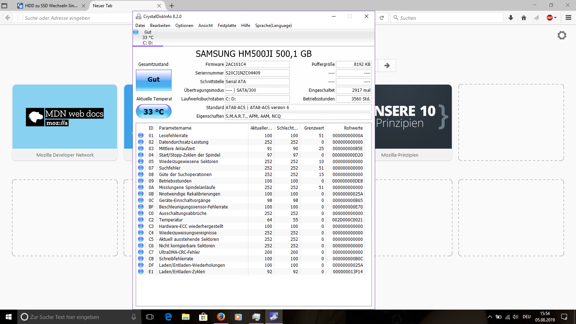Open Windows Start menu

click(9, 317)
